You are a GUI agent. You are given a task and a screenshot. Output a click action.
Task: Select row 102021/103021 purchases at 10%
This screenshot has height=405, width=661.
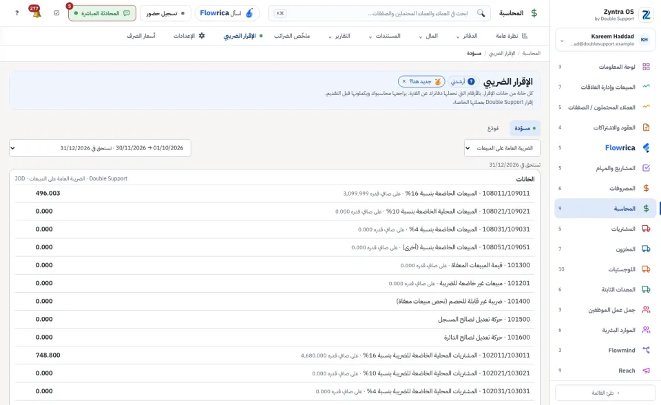[275, 373]
